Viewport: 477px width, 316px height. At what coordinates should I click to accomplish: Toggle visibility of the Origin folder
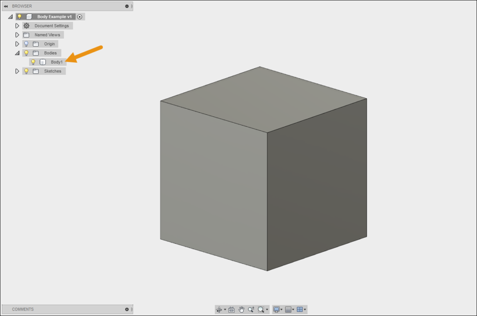tap(26, 44)
